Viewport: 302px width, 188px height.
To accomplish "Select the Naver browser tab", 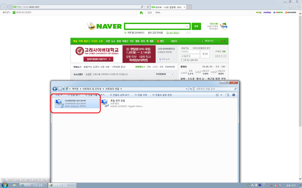I will point(168,7).
